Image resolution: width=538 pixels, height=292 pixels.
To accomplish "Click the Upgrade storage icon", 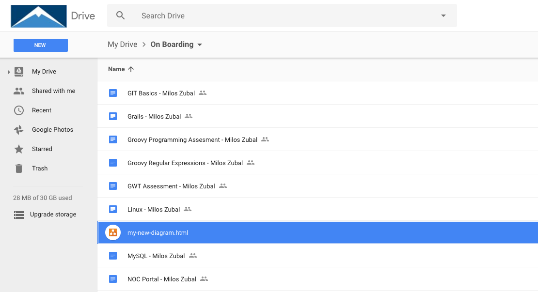I will pos(19,215).
